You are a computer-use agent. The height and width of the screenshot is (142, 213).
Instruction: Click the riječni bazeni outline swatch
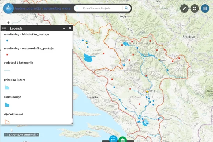(x=7, y=122)
